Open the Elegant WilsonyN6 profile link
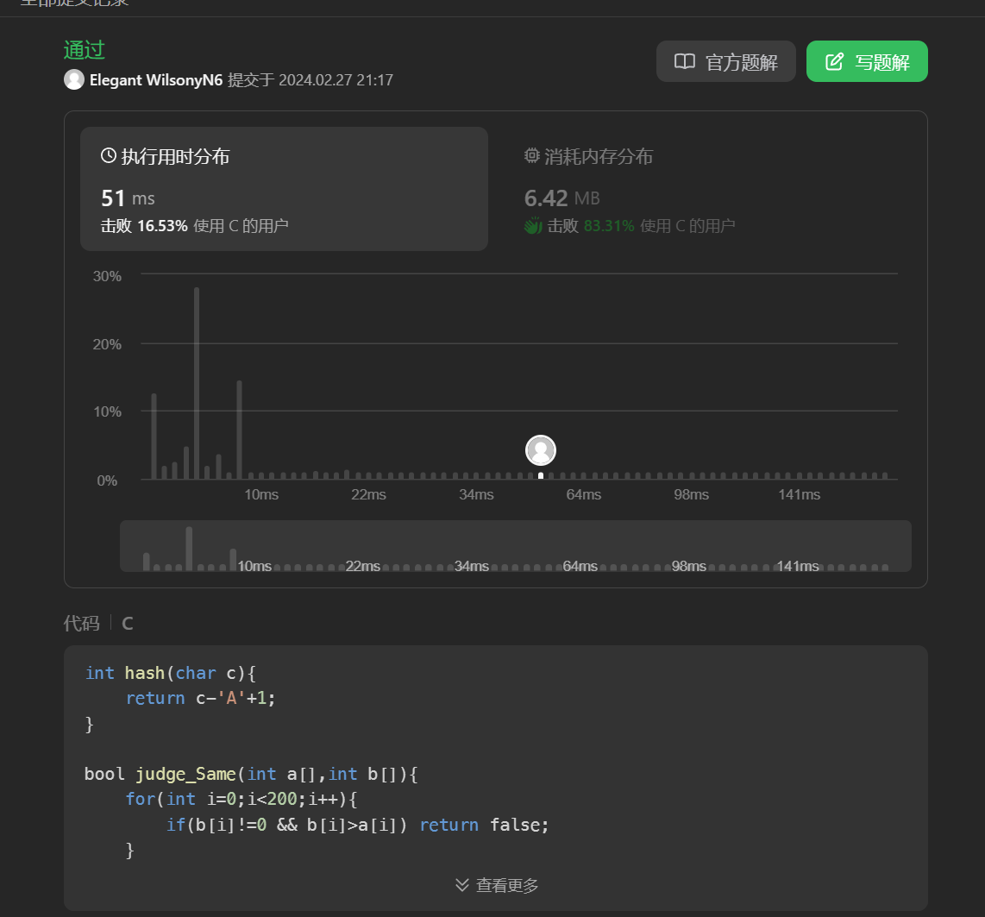The height and width of the screenshot is (917, 985). coord(156,80)
